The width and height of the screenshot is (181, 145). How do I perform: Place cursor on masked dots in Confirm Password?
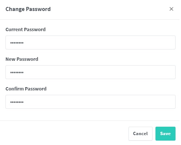(x=17, y=102)
